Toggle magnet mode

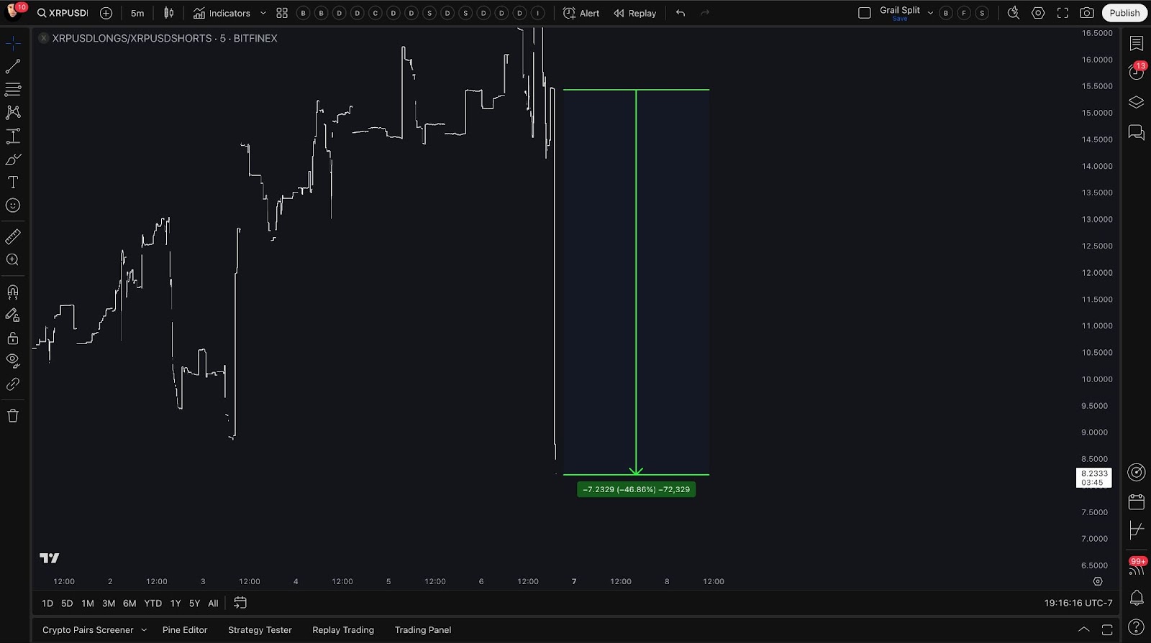[x=13, y=292]
